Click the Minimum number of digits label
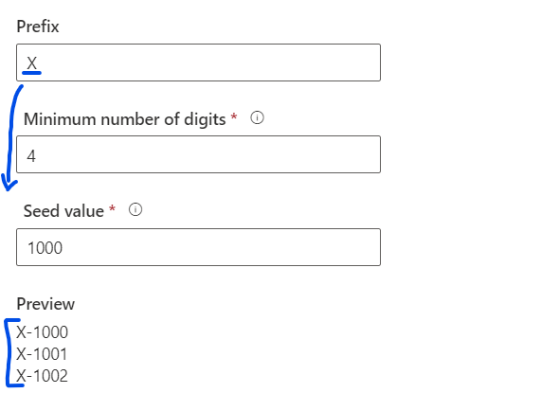The width and height of the screenshot is (559, 411). tap(124, 119)
